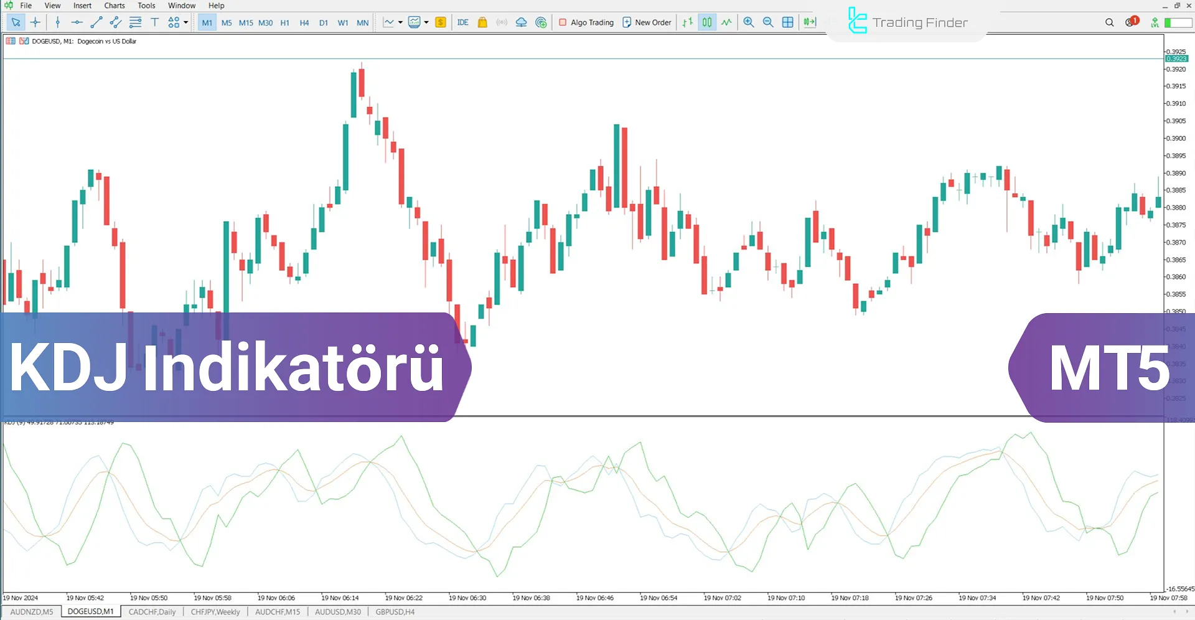Activate the Text annotation tool
Viewport: 1195px width, 620px height.
(154, 22)
